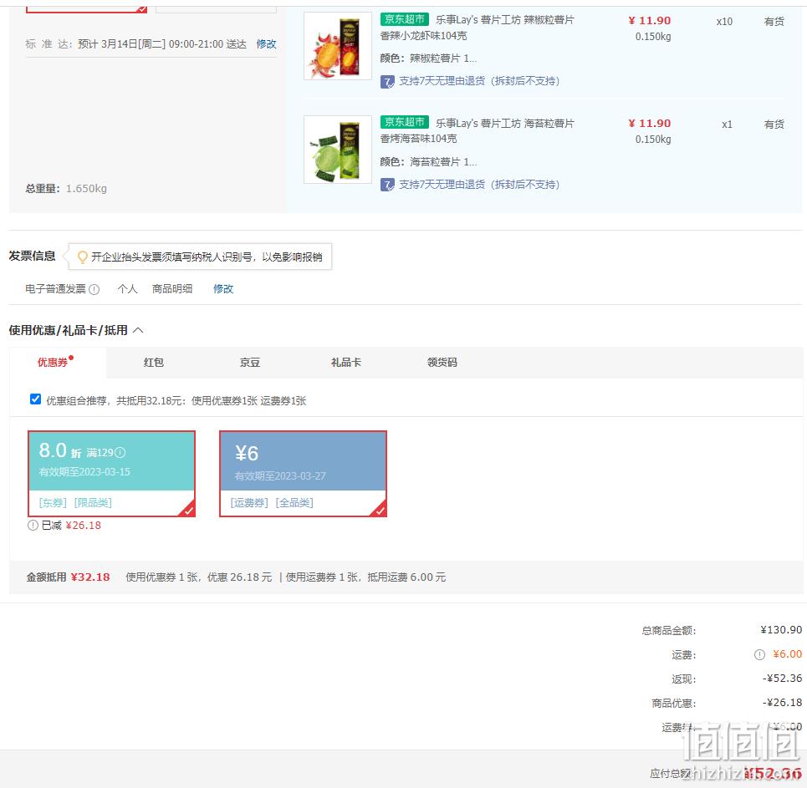Click the 7-day return icon under 海苔粒薯片
The height and width of the screenshot is (788, 807).
pos(387,185)
